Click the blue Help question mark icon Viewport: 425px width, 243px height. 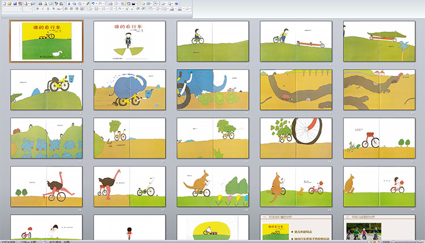click(176, 3)
